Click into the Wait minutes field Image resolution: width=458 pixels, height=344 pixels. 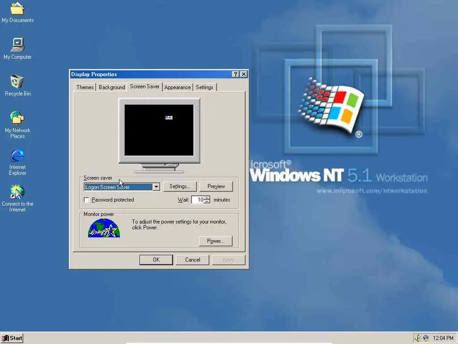pyautogui.click(x=198, y=200)
